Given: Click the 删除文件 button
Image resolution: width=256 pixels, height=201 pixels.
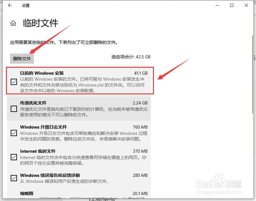Looking at the screenshot, I should tap(22, 58).
